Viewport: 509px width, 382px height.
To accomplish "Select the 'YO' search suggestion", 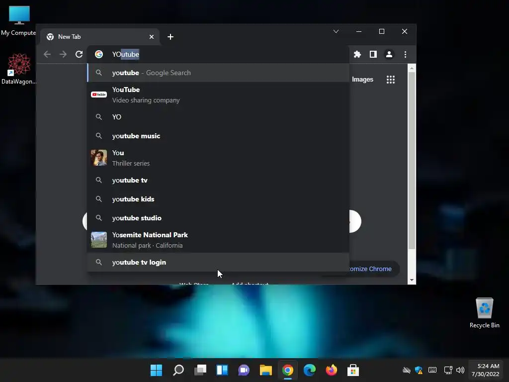I will pos(218,117).
